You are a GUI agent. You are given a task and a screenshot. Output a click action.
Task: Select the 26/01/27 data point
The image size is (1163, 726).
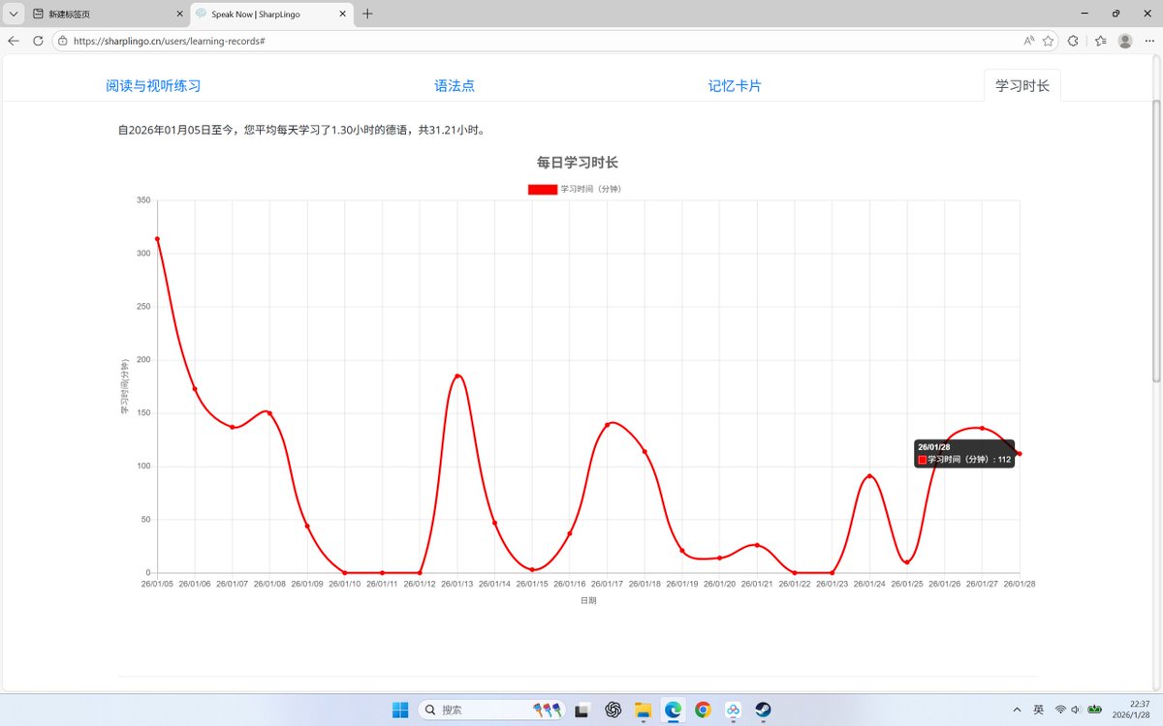coord(982,428)
